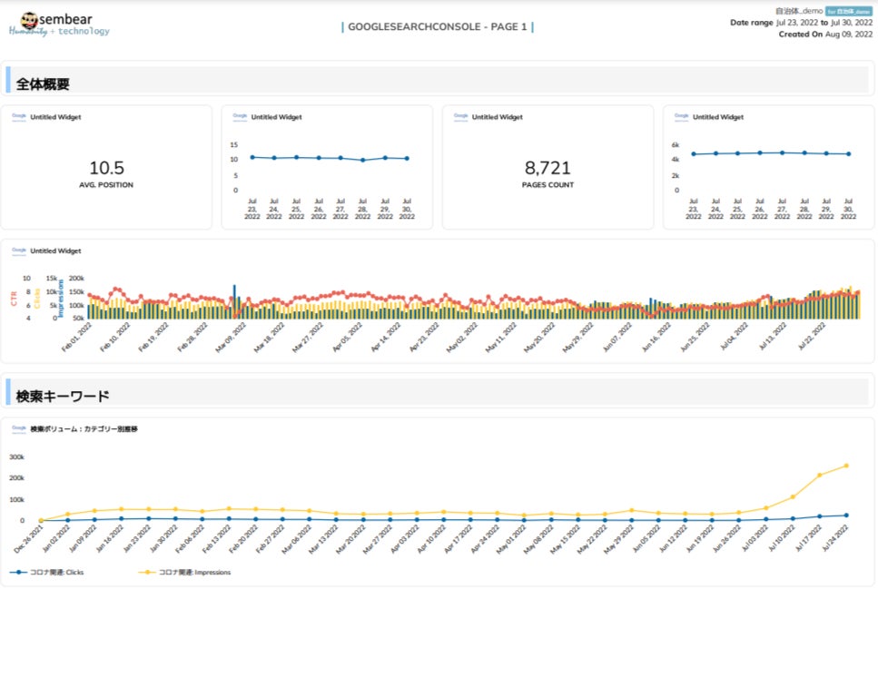878x677 pixels.
Task: Click the Google icon on the average position line chart
Action: coord(240,116)
